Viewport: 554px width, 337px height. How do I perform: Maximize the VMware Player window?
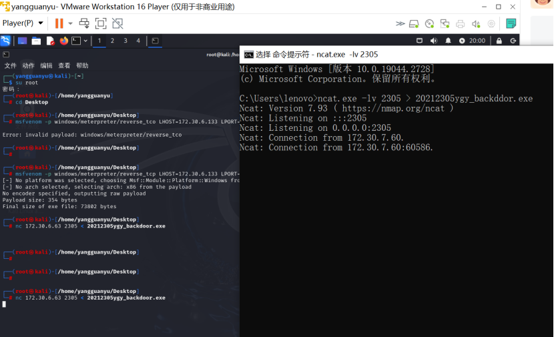(x=498, y=7)
